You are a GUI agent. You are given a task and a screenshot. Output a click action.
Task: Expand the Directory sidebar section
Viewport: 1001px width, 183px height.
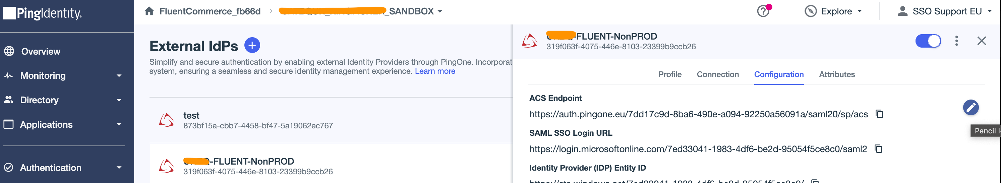coord(119,100)
